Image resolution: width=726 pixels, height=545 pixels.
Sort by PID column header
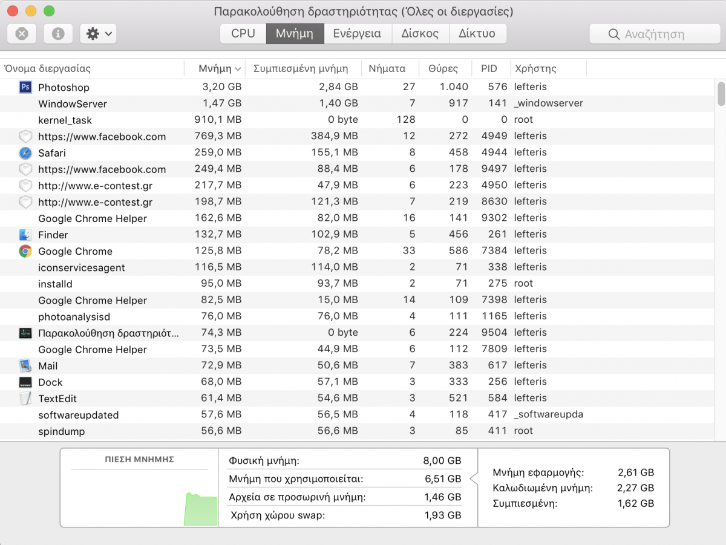491,68
